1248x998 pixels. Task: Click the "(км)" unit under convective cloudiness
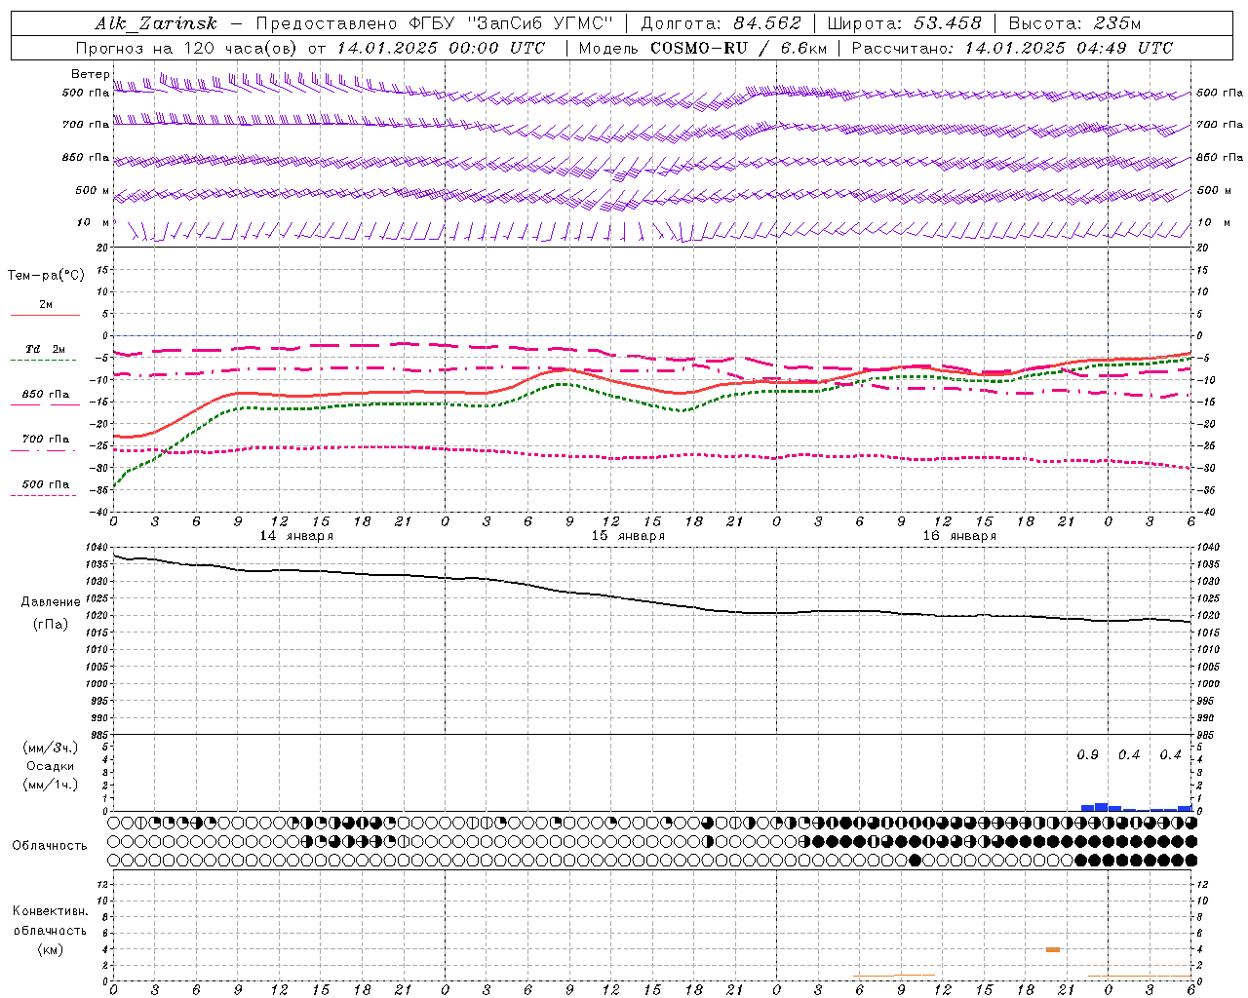(51, 950)
